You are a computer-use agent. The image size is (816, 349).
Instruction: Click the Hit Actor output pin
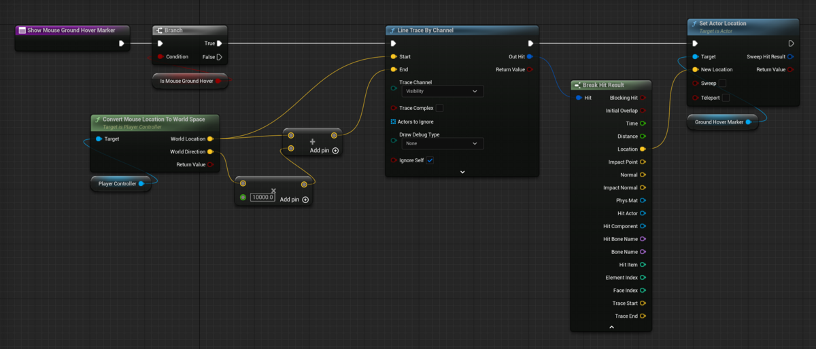click(x=643, y=213)
